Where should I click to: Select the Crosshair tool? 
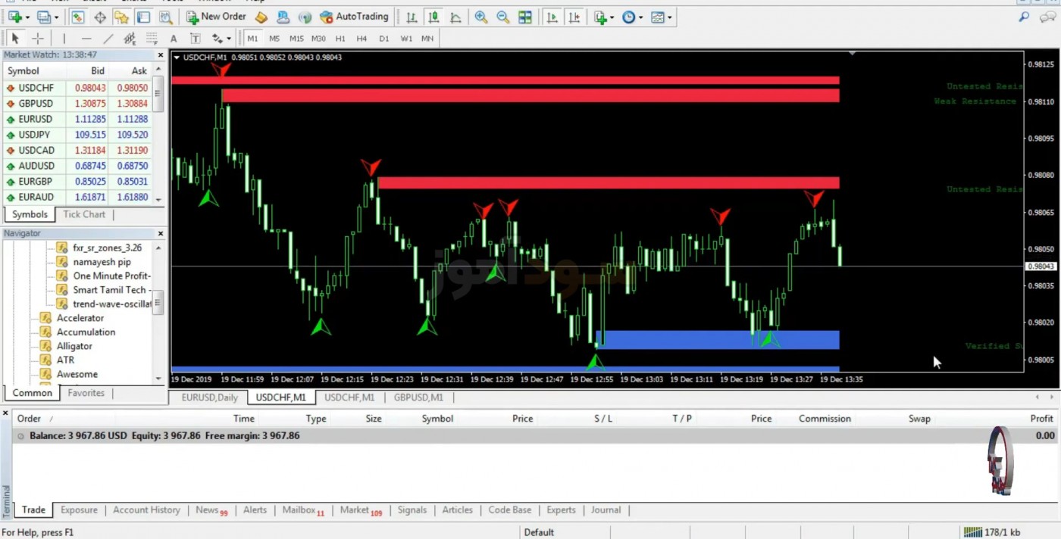(37, 39)
